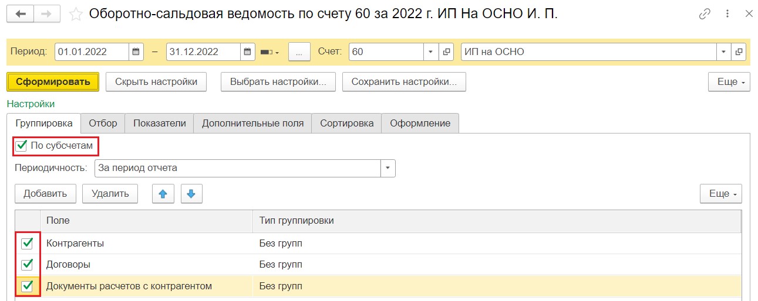Switch to the Отбор tab
The image size is (758, 301).
[x=103, y=123]
